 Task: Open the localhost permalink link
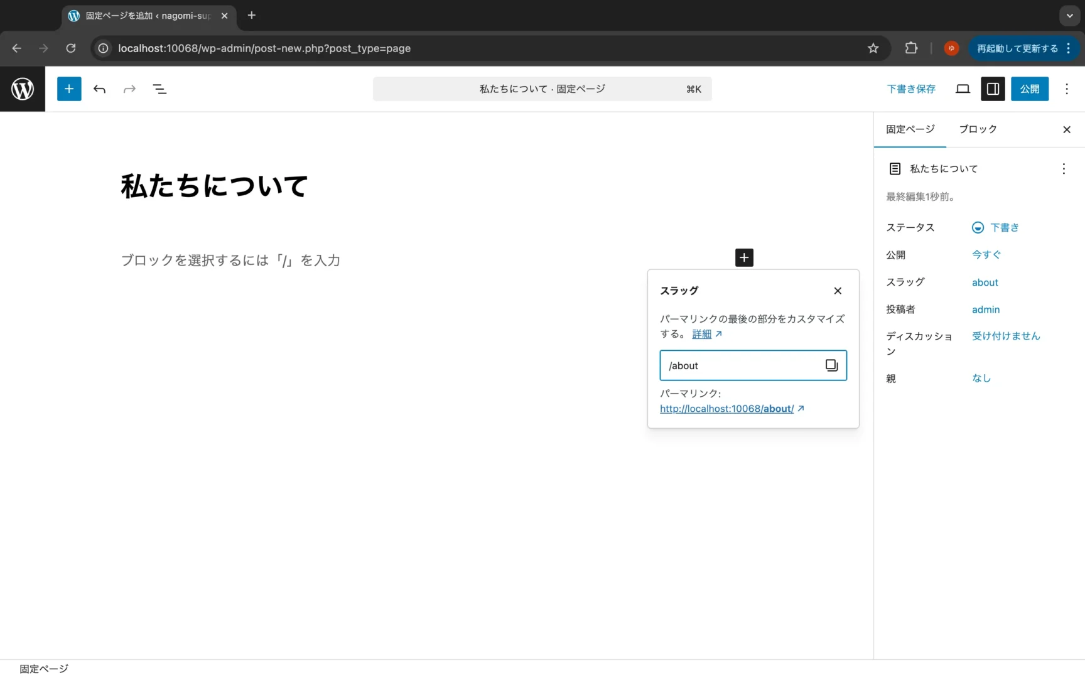726,409
